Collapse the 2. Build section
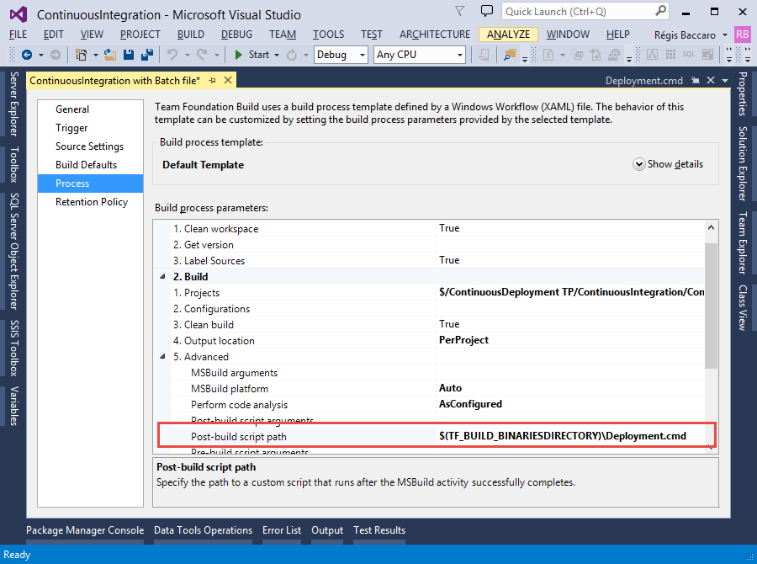Image resolution: width=757 pixels, height=564 pixels. tap(161, 277)
